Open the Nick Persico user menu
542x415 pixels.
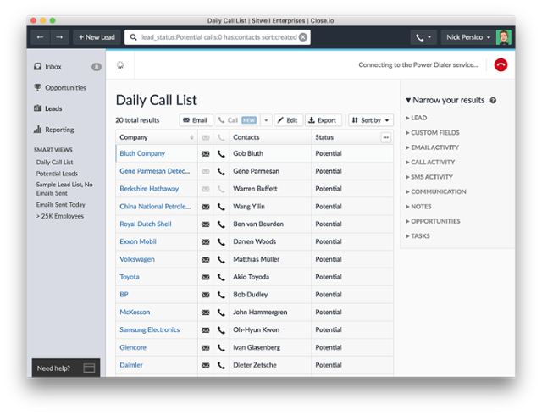tap(468, 37)
